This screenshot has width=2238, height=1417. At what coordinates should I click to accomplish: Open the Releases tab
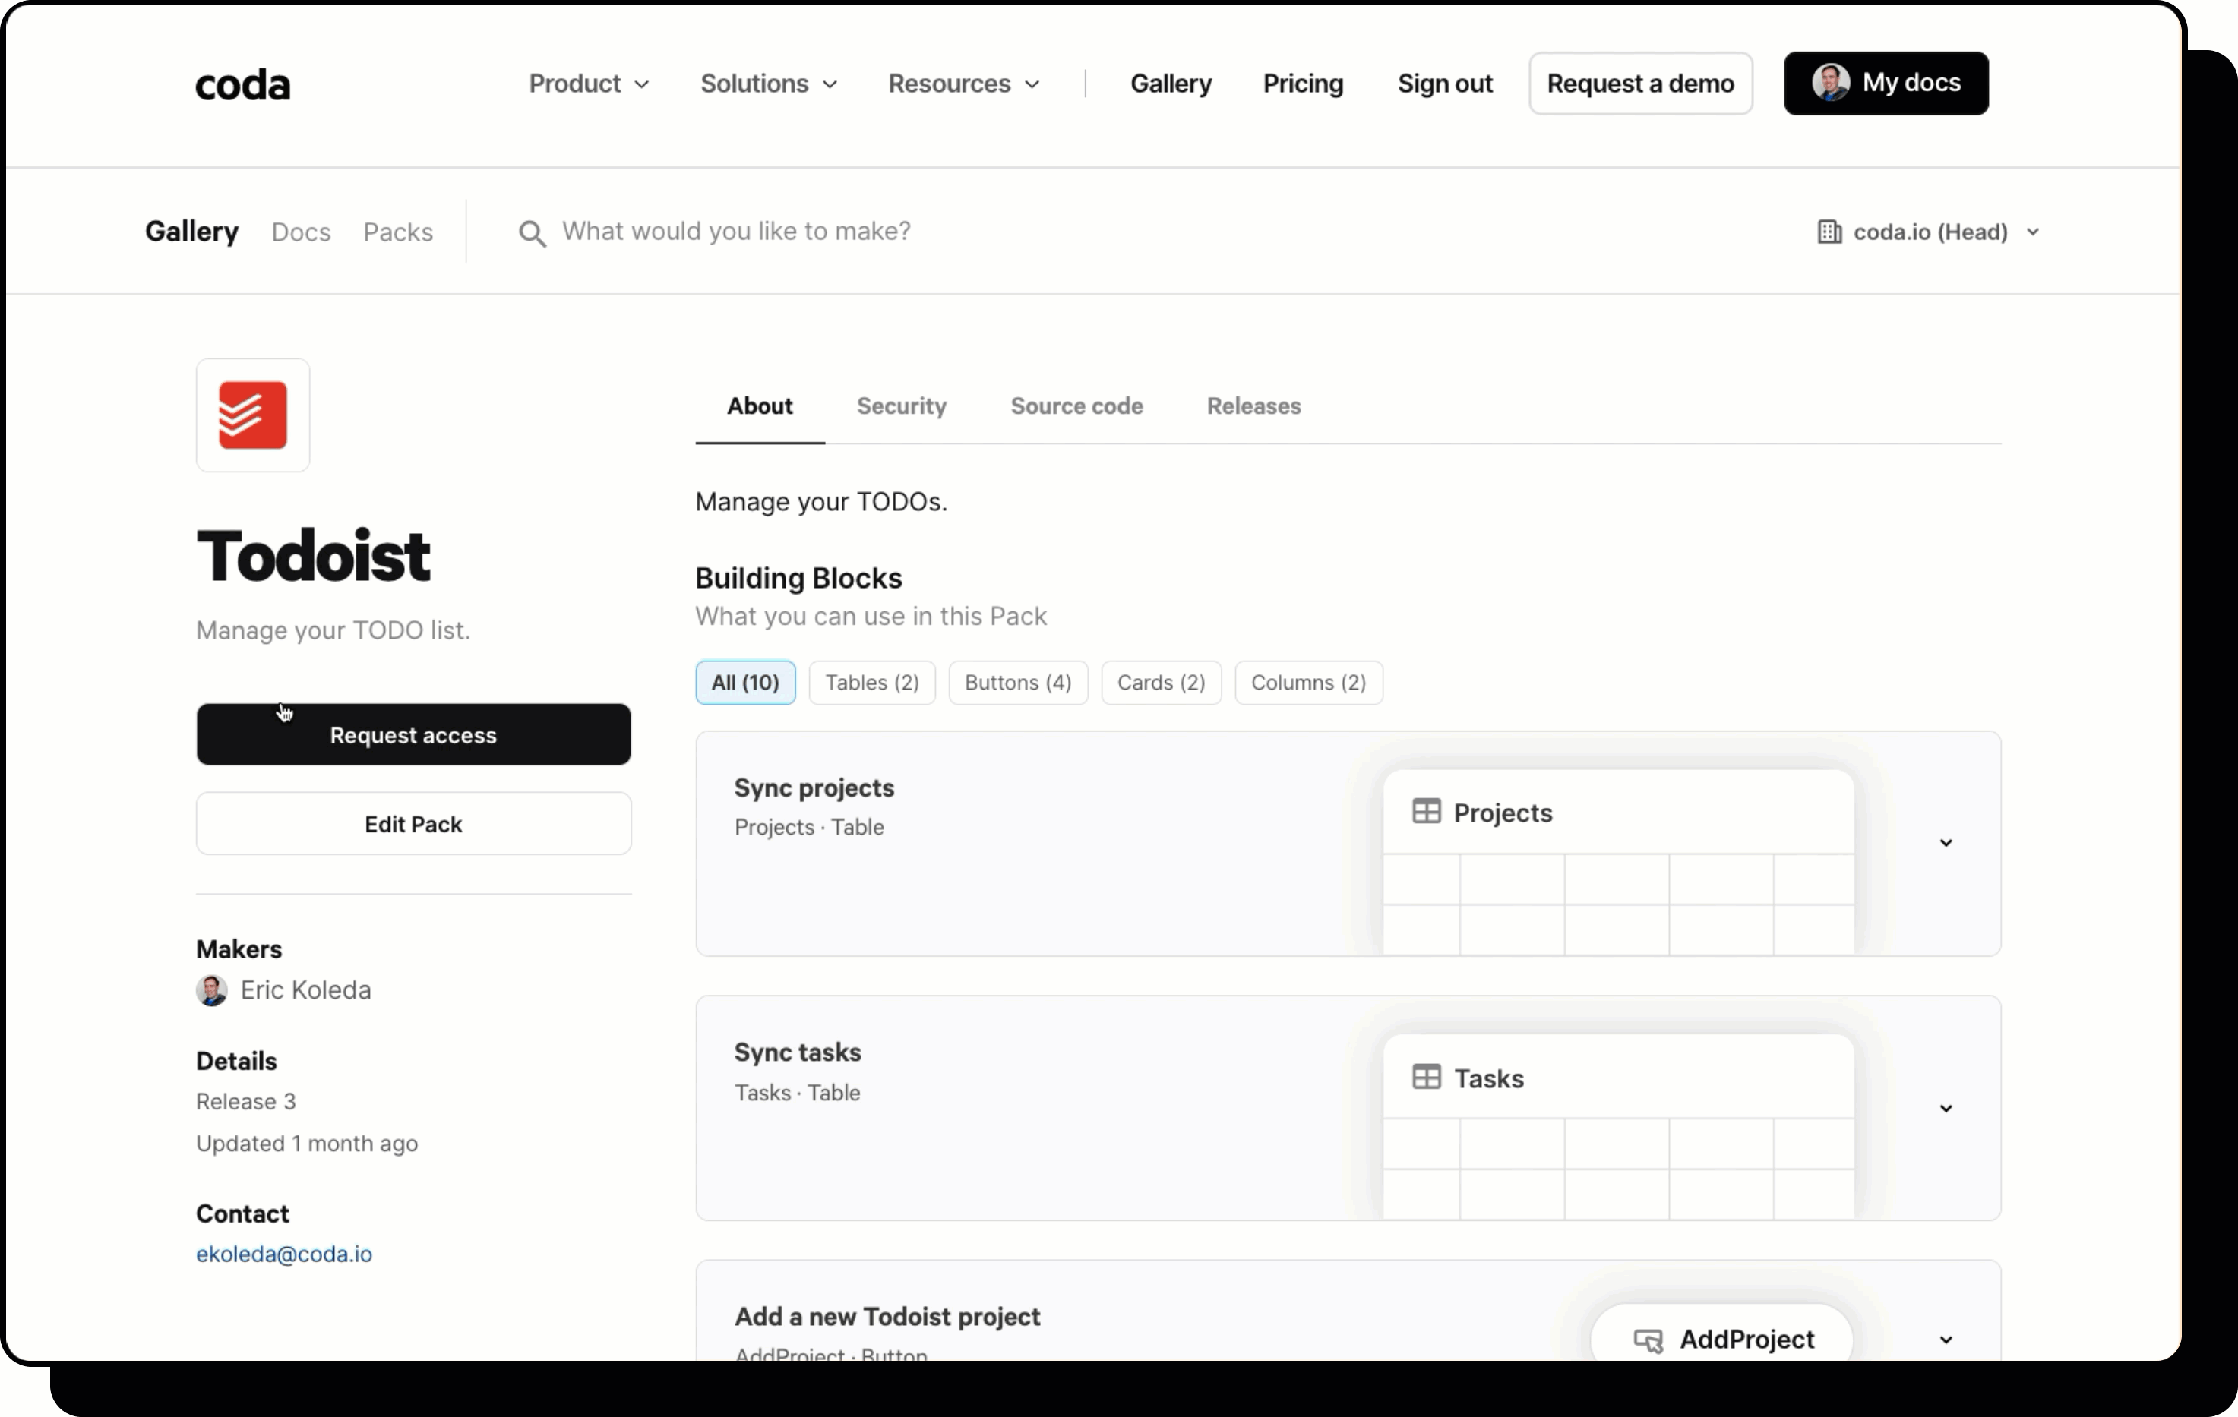point(1253,406)
